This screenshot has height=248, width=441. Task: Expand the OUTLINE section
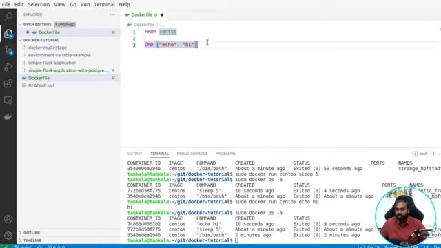[32, 233]
